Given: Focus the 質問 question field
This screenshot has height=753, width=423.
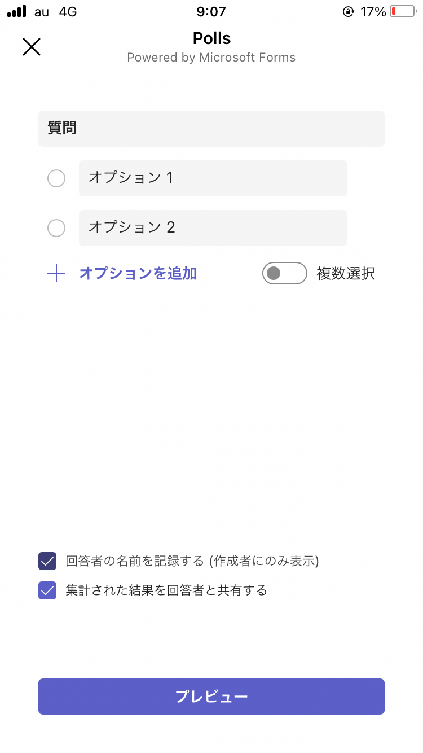Looking at the screenshot, I should [211, 129].
